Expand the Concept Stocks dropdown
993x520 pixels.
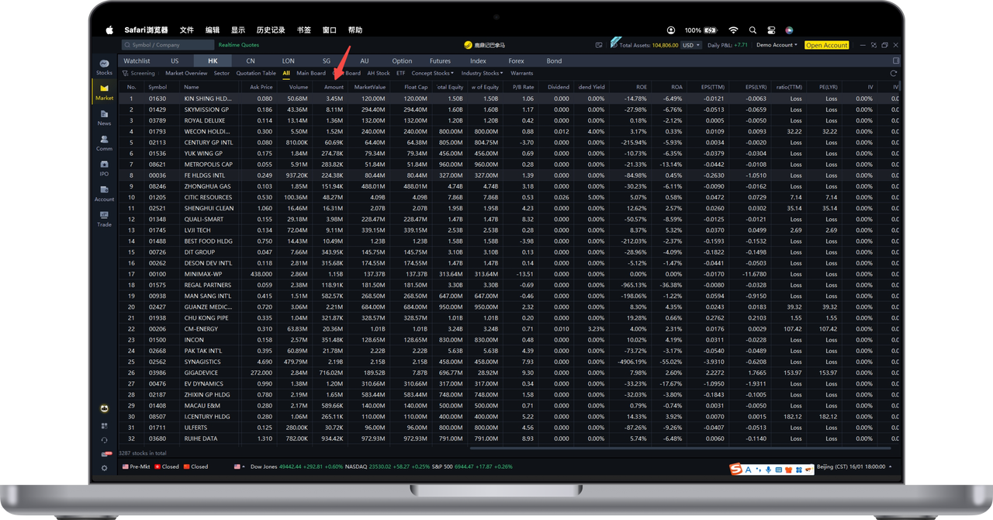(x=433, y=74)
